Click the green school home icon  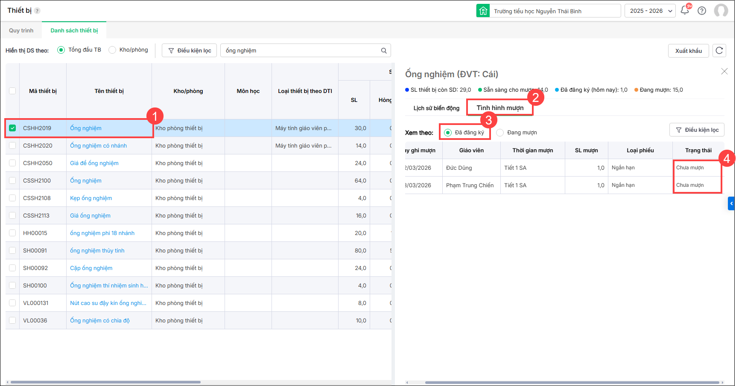tap(483, 11)
